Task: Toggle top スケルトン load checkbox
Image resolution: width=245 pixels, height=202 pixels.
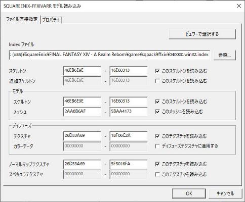Action: pyautogui.click(x=157, y=71)
